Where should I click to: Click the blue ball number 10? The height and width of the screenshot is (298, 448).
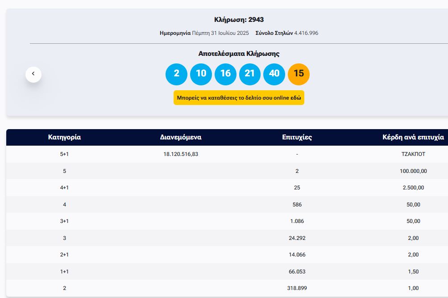coord(201,74)
